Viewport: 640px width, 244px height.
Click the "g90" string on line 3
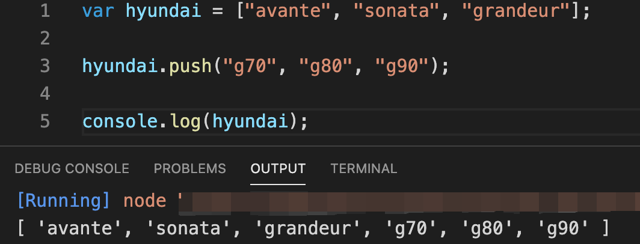click(x=401, y=66)
